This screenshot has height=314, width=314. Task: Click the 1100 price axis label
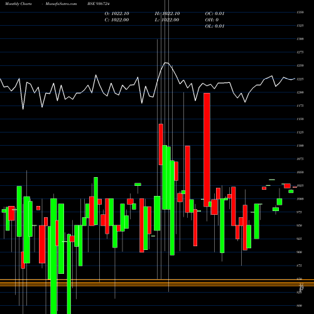coord(300,146)
